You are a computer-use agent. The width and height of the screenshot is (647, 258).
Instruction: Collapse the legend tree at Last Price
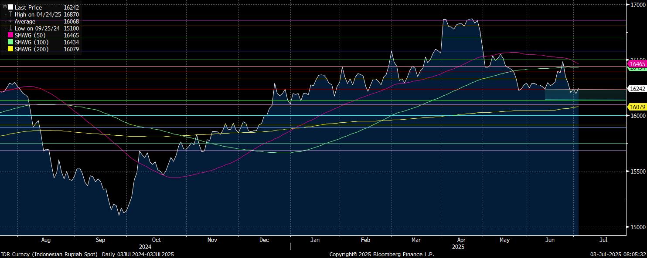5,7
